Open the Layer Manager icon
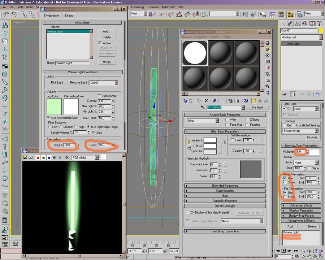Viewport: 325px width, 260px height. [263, 14]
